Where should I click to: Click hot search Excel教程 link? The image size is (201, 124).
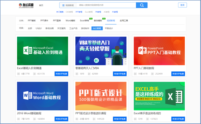point(89,12)
